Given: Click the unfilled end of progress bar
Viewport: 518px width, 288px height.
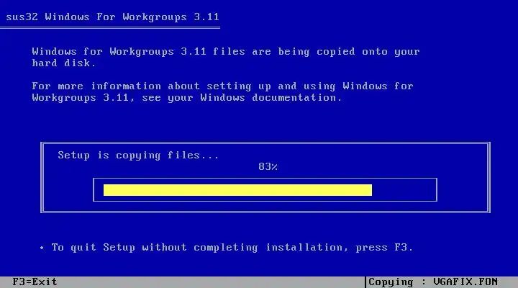Looking at the screenshot, I should pos(404,190).
